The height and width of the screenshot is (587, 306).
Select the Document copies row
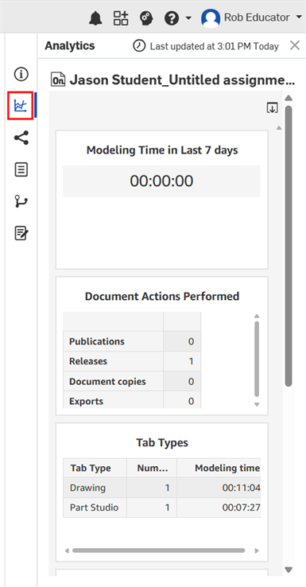132,382
